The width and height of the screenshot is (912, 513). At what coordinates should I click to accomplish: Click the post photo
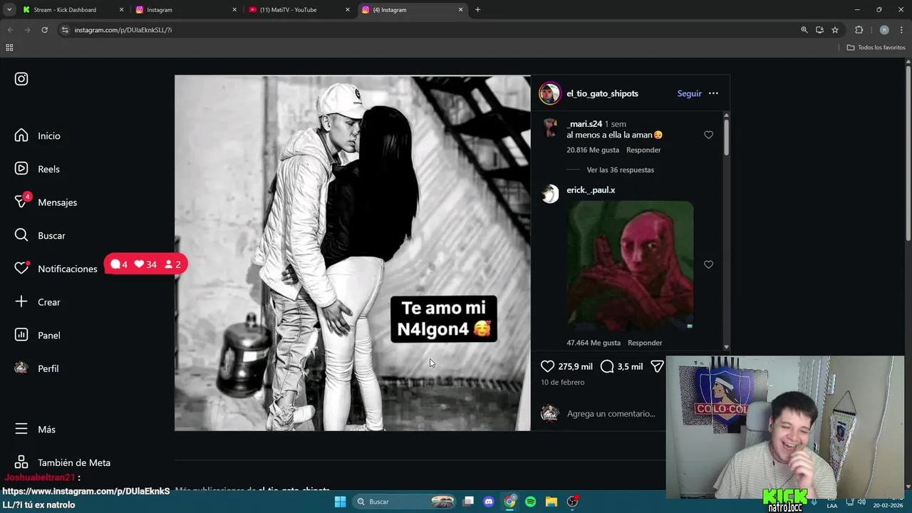pyautogui.click(x=353, y=253)
